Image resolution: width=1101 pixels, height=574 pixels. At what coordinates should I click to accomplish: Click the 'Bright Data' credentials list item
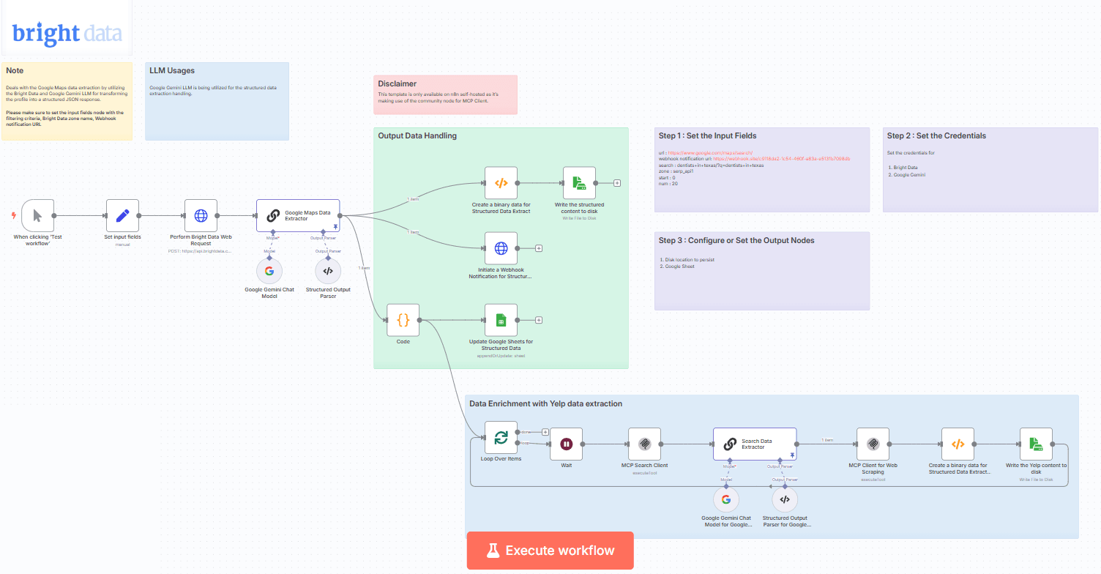[x=905, y=168]
